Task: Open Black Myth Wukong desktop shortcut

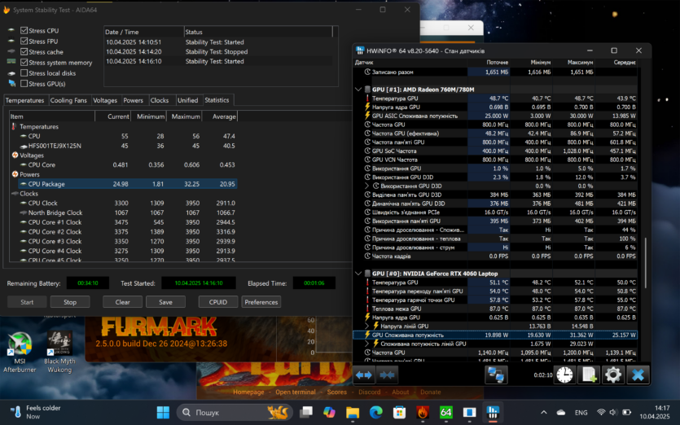Action: [59, 353]
